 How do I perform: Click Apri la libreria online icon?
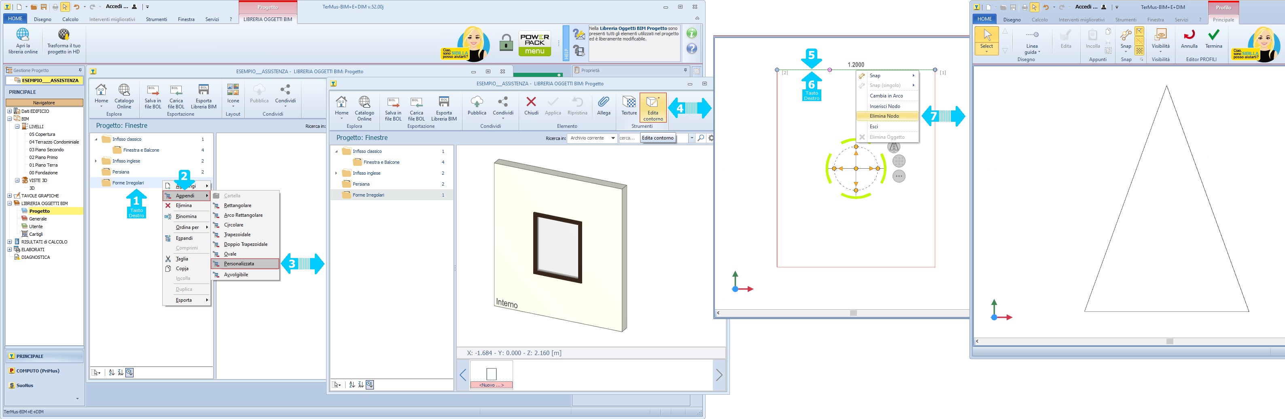23,41
